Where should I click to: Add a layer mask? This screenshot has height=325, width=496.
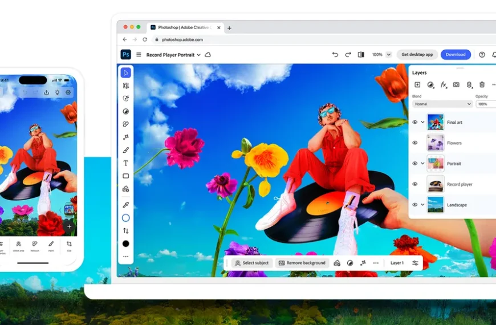[x=456, y=84]
